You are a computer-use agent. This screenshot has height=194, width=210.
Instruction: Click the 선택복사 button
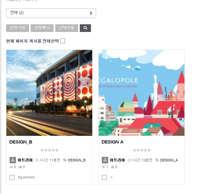pos(42,28)
